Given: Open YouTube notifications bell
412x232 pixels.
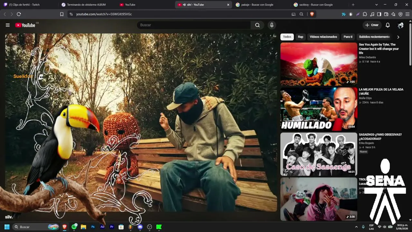Looking at the screenshot, I should tap(388, 25).
